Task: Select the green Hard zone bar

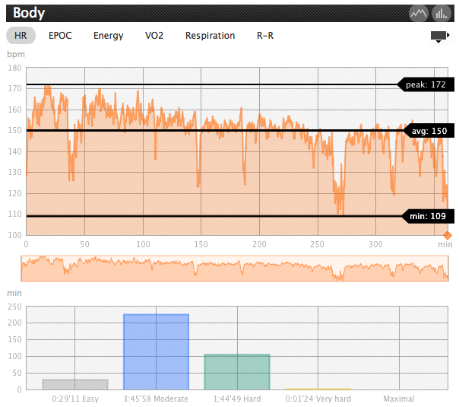Action: pyautogui.click(x=237, y=372)
